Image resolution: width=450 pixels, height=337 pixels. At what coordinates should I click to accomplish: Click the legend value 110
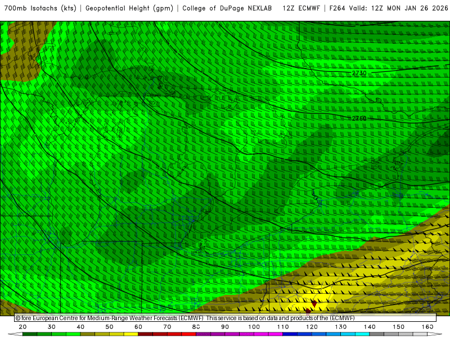click(x=283, y=327)
